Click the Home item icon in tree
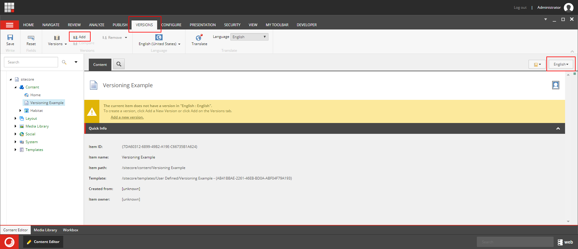 click(26, 95)
